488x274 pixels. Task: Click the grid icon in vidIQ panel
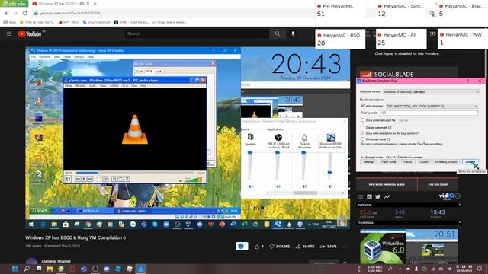[361, 197]
